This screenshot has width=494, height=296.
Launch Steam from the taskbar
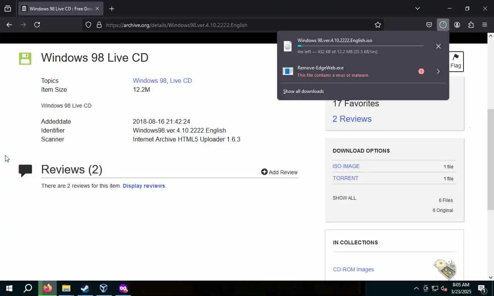point(85,288)
